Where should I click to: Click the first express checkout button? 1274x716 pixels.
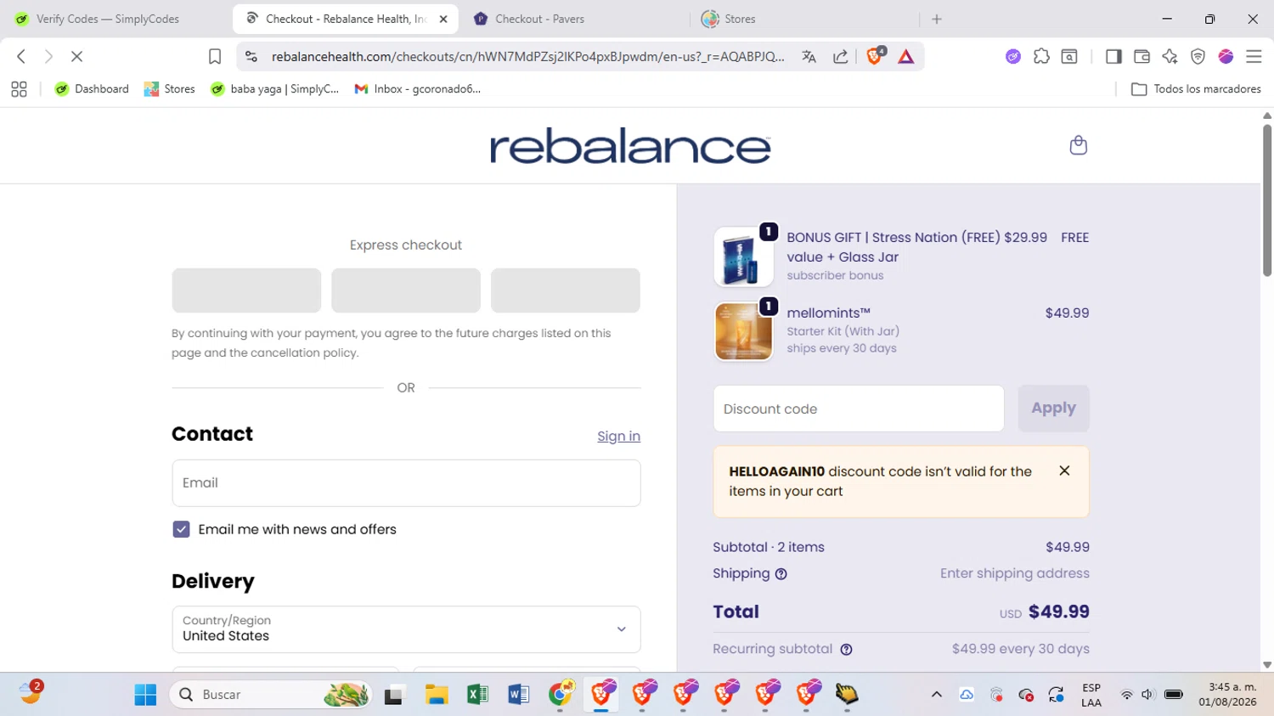coord(246,290)
